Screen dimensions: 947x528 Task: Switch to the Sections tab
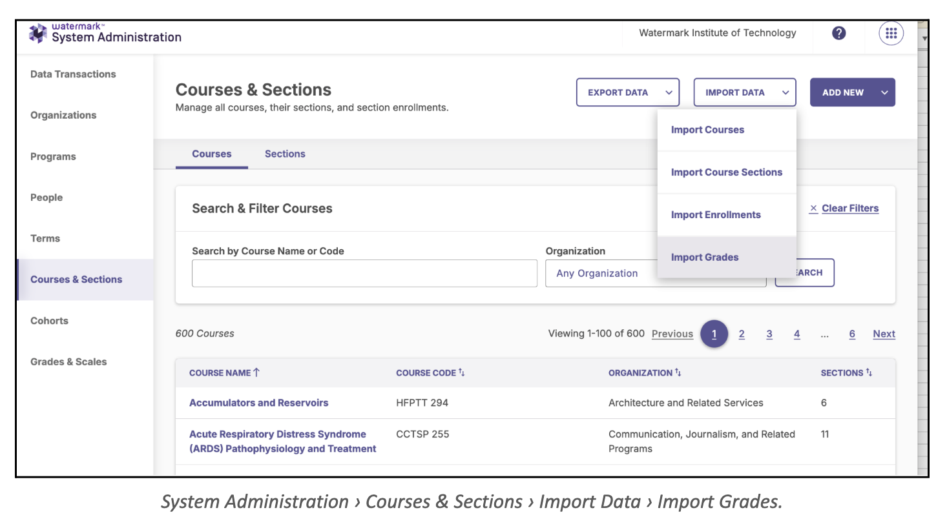(x=285, y=154)
